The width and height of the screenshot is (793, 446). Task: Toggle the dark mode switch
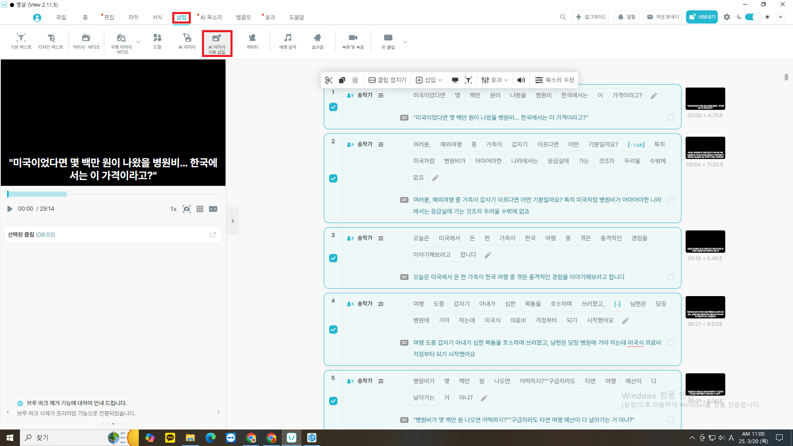coord(753,17)
